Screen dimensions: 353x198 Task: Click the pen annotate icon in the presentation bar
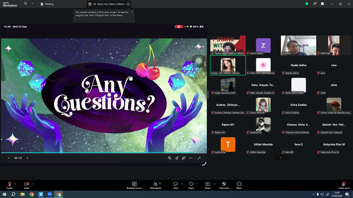pyautogui.click(x=184, y=158)
